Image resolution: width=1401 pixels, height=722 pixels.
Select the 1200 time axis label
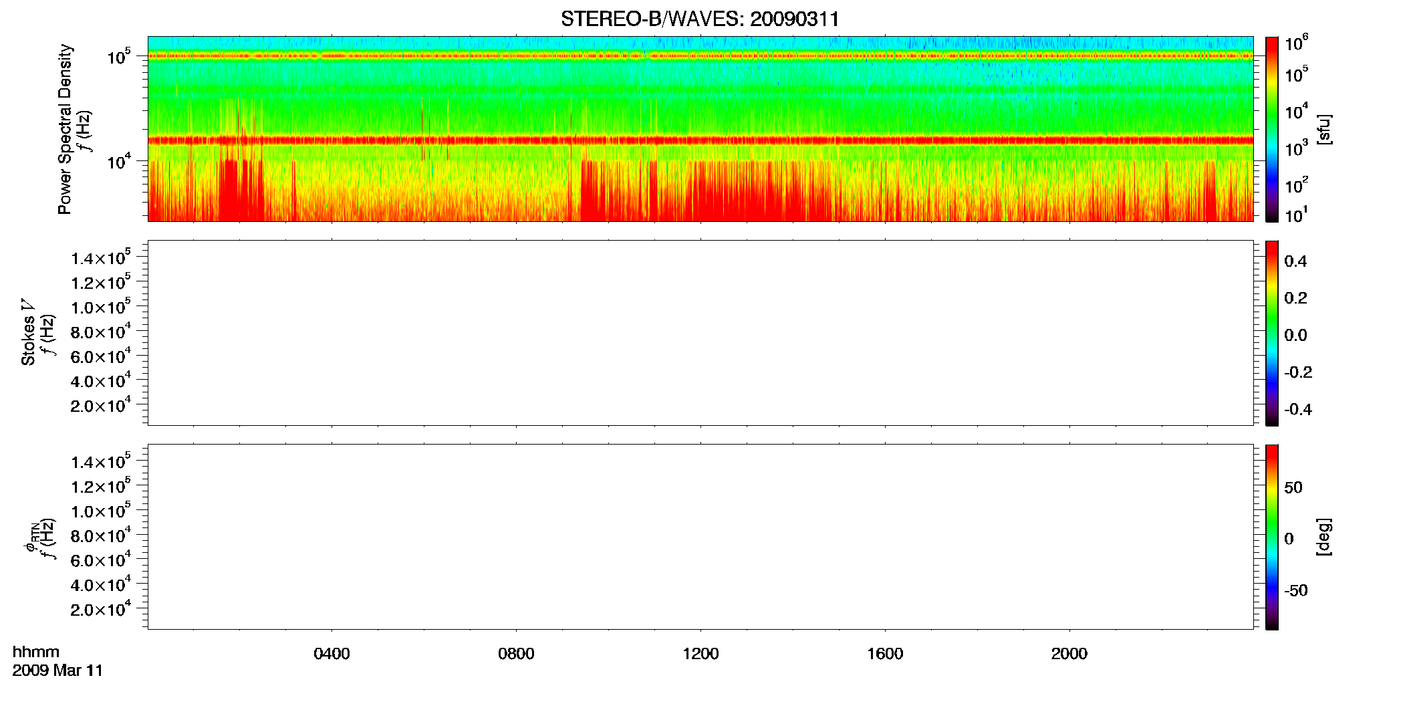point(700,654)
